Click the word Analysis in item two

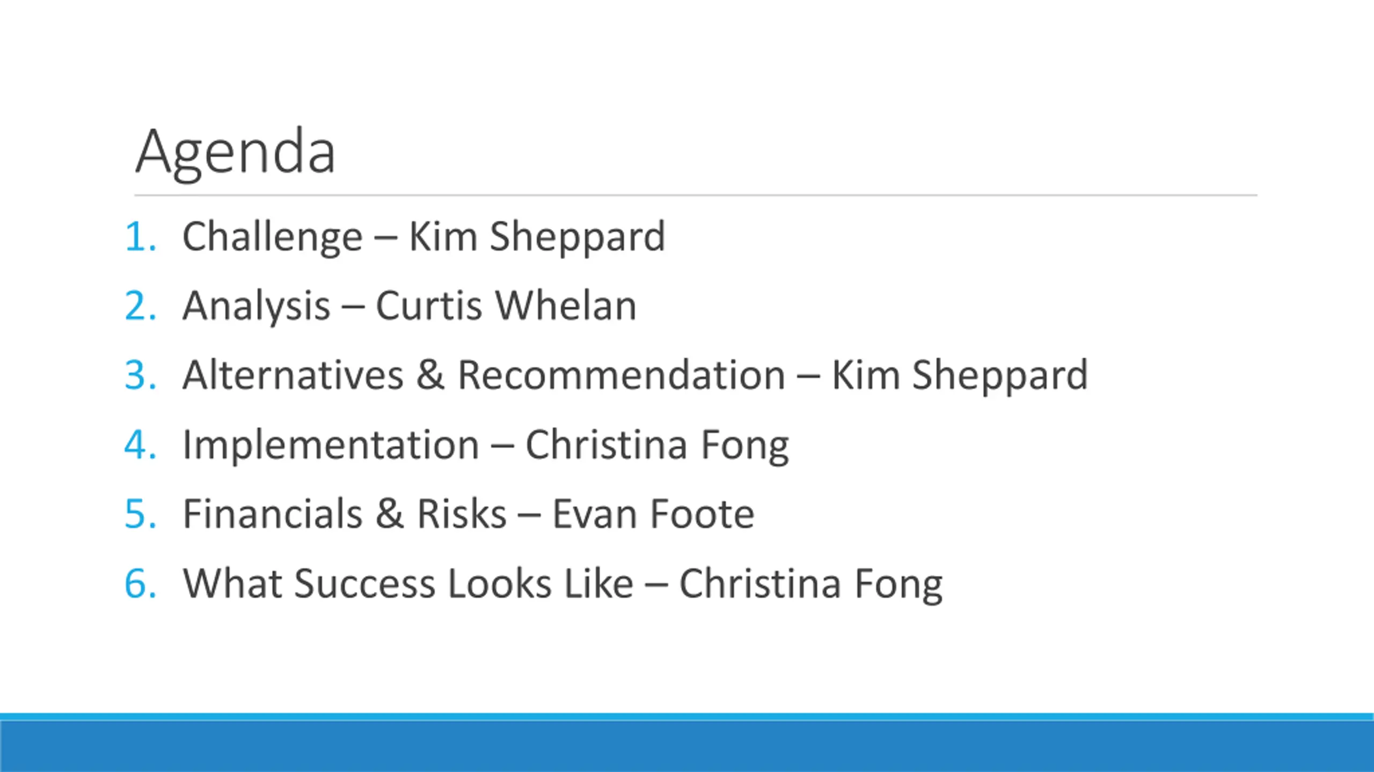(x=257, y=307)
